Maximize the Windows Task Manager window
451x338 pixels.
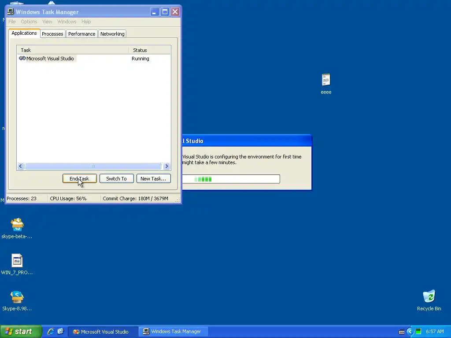click(165, 12)
